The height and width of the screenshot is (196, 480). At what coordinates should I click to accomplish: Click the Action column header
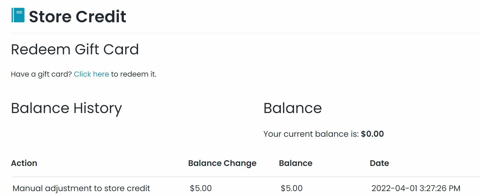click(x=24, y=163)
